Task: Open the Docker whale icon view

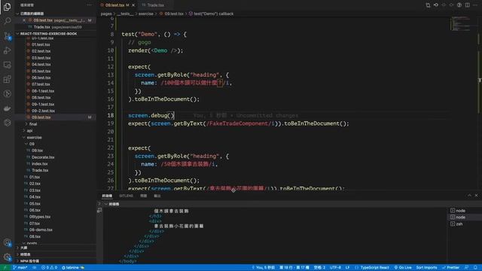Action: pyautogui.click(x=7, y=108)
